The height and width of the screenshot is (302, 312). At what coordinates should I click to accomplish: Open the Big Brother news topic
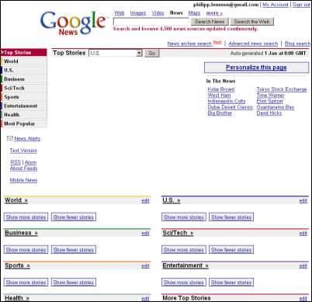pyautogui.click(x=220, y=113)
